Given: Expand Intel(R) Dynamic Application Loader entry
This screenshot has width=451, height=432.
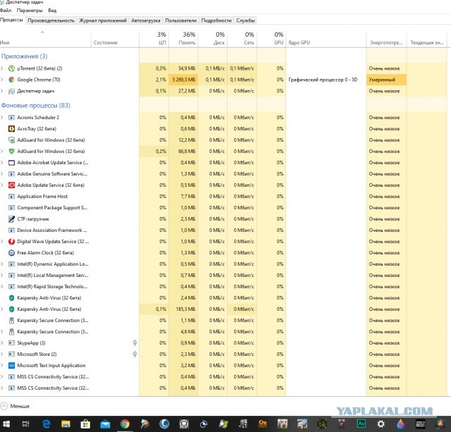Looking at the screenshot, I should (x=2, y=264).
